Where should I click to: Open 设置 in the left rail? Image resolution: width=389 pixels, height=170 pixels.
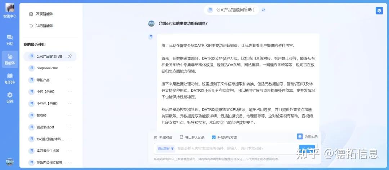tap(10, 98)
